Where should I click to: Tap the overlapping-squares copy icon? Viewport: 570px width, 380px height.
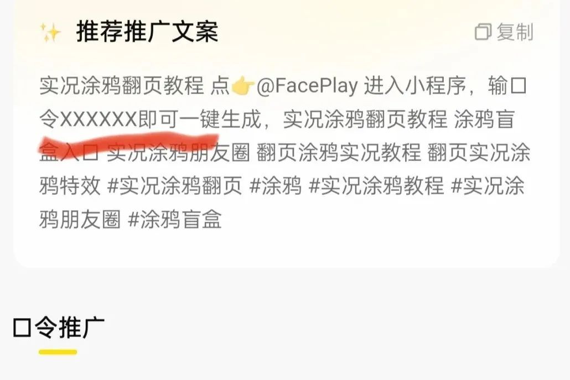[484, 32]
